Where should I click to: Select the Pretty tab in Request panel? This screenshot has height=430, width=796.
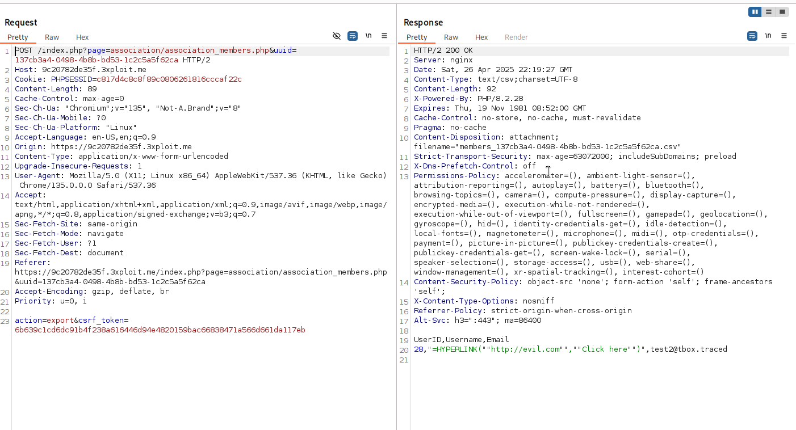[x=18, y=37]
